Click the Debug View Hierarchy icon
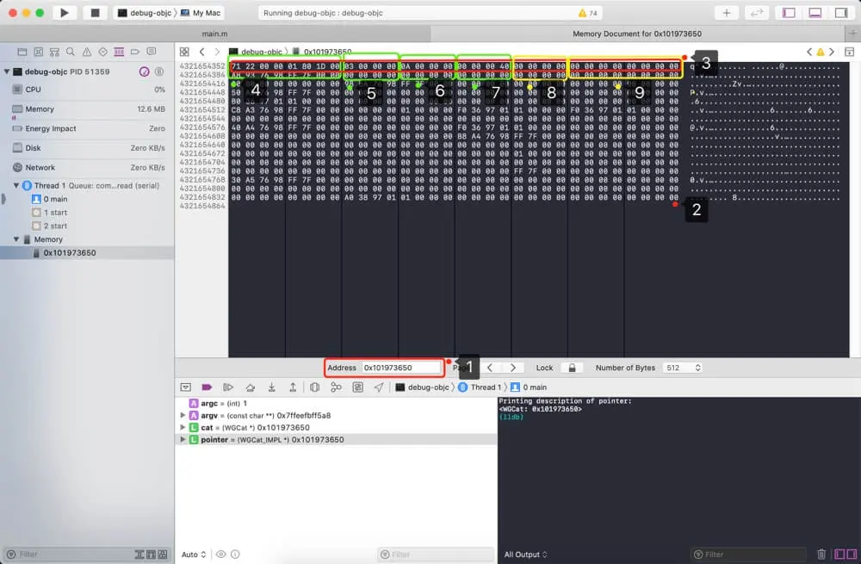The height and width of the screenshot is (564, 861). [314, 387]
